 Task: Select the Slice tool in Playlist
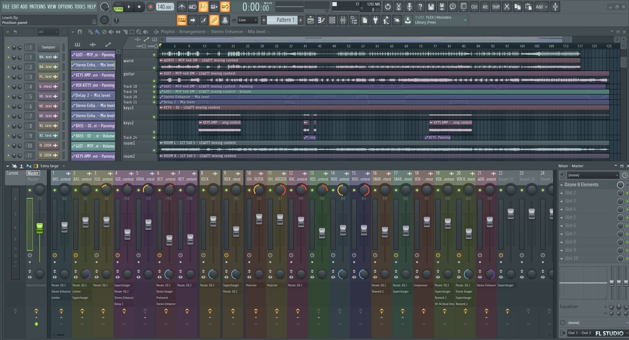coord(125,32)
